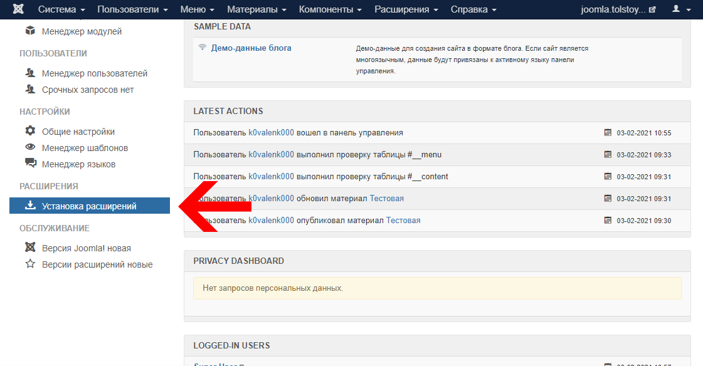Open Версии расширений новые link
The image size is (703, 366).
pyautogui.click(x=97, y=264)
